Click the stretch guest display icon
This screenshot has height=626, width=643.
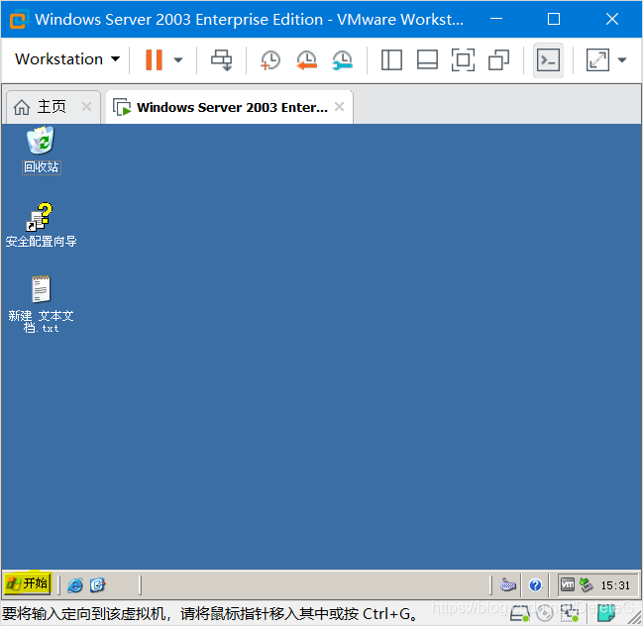(597, 59)
